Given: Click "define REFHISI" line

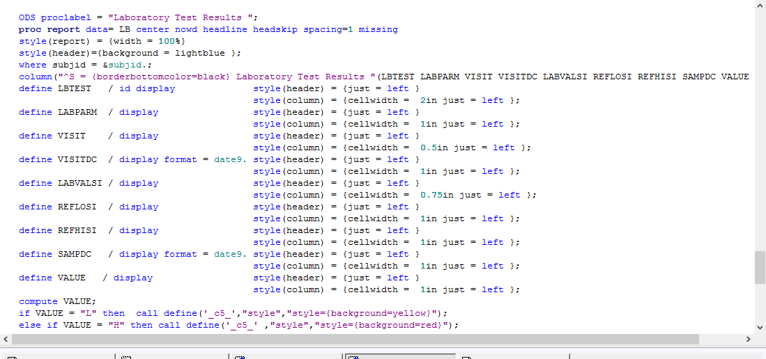Looking at the screenshot, I should [x=58, y=230].
